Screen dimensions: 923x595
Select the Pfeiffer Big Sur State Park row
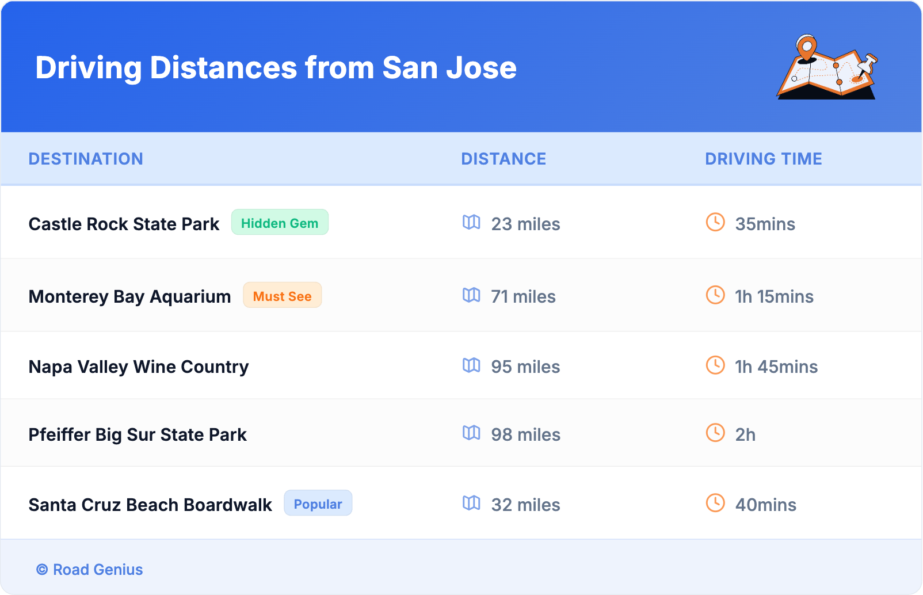point(138,434)
